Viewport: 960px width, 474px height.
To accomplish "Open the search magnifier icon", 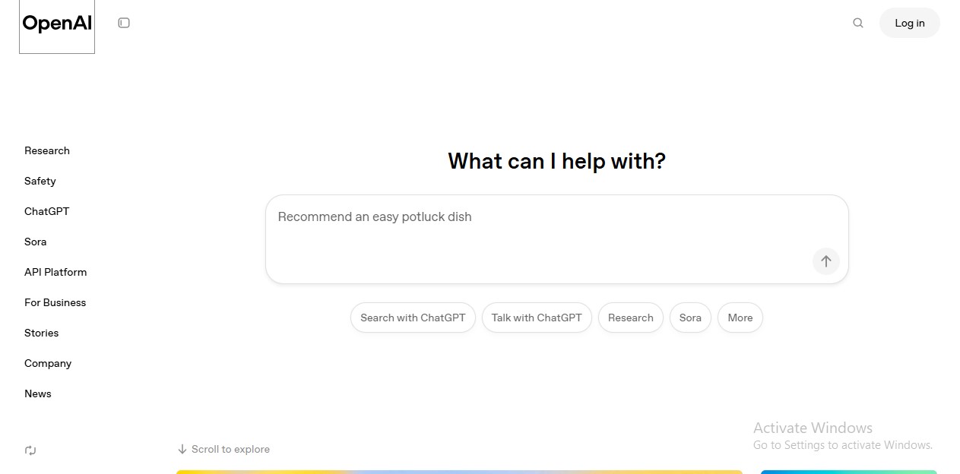I will point(858,23).
